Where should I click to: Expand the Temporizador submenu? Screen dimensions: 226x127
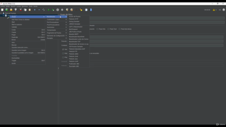pyautogui.click(x=56, y=30)
